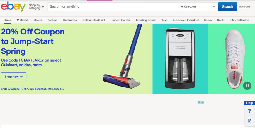255x128 pixels.
Task: Expand the Shop by category menu
Action: pyautogui.click(x=36, y=7)
